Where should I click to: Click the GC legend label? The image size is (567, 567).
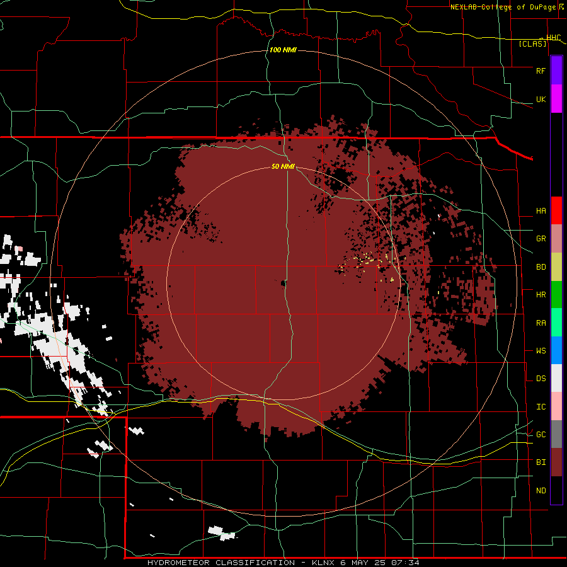click(x=541, y=434)
